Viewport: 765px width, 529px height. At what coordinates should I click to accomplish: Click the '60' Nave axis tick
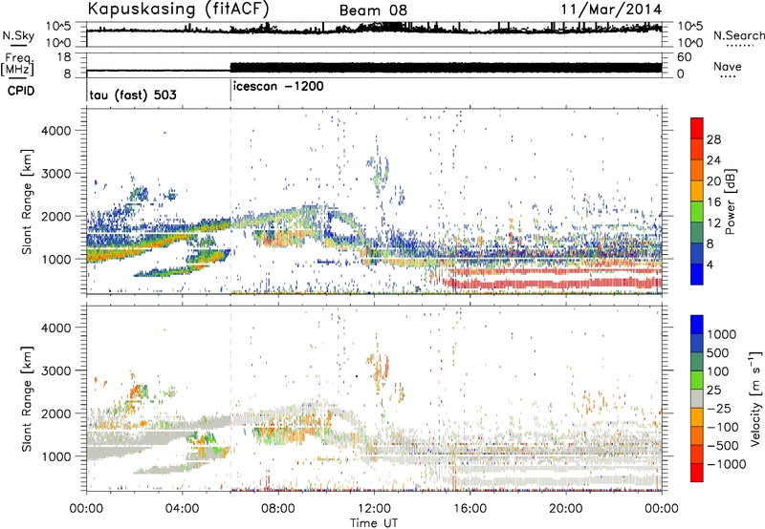pyautogui.click(x=684, y=57)
